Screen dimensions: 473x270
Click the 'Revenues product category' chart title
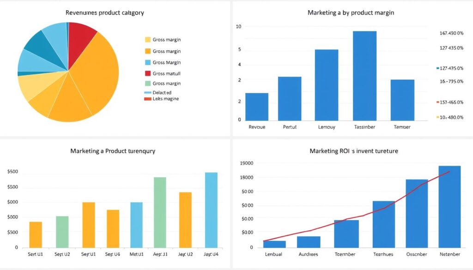[x=105, y=12]
